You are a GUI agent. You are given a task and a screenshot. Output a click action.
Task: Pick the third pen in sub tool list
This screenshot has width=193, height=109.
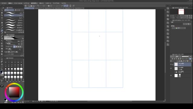point(14,18)
